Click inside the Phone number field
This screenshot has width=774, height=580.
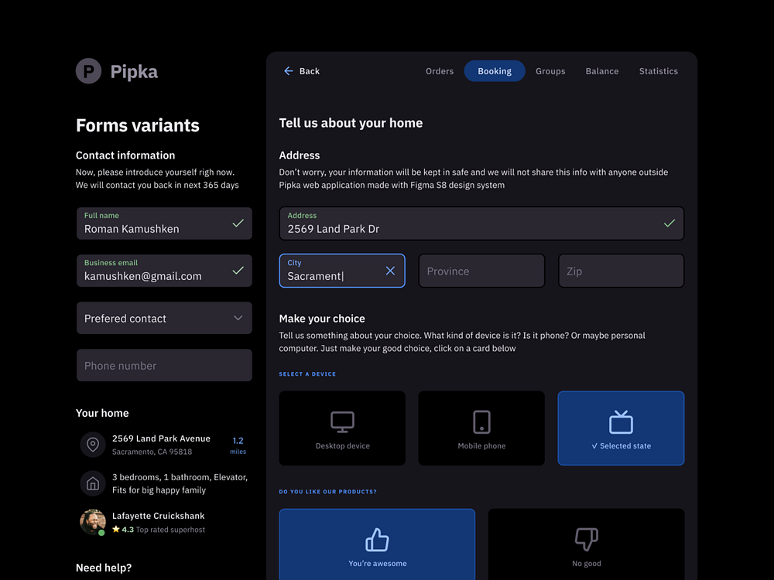point(164,365)
